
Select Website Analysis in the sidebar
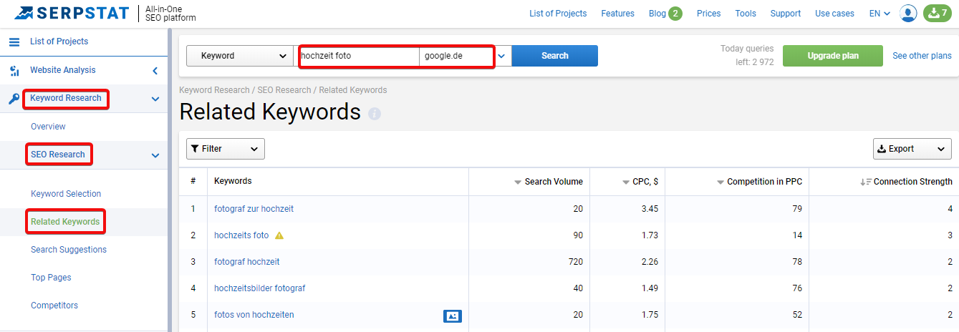[62, 70]
